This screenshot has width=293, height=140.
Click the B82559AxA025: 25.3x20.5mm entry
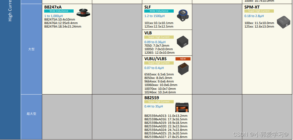pos(166,134)
